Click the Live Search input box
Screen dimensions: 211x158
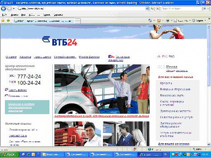(x=181, y=8)
